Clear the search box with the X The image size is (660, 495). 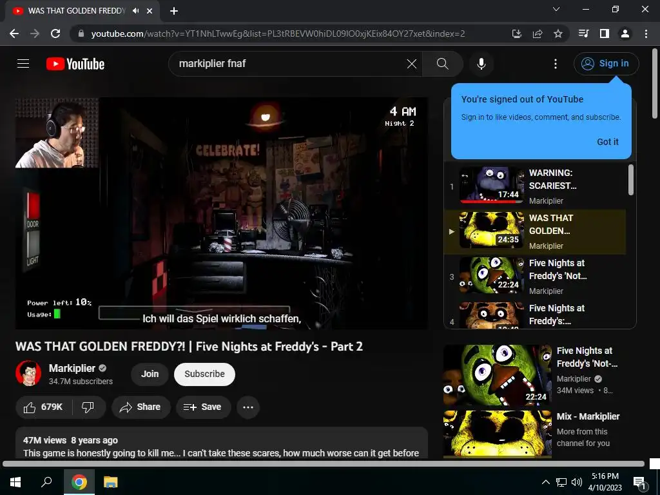pos(412,64)
